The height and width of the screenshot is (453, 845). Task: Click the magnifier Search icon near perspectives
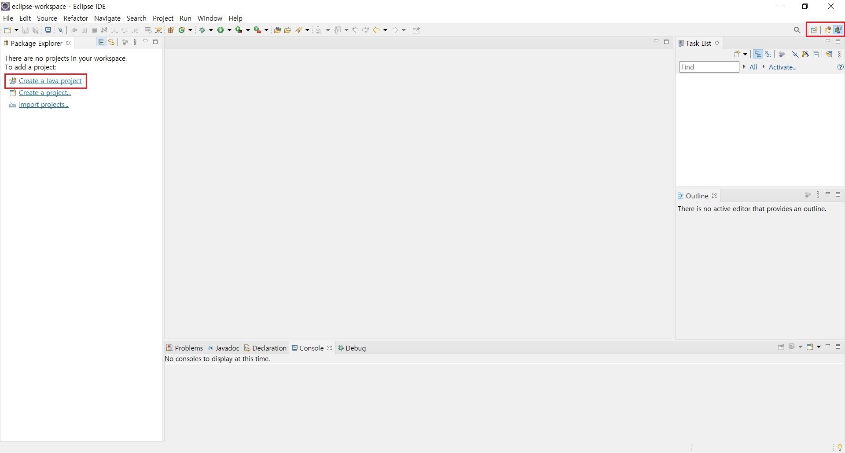[797, 30]
